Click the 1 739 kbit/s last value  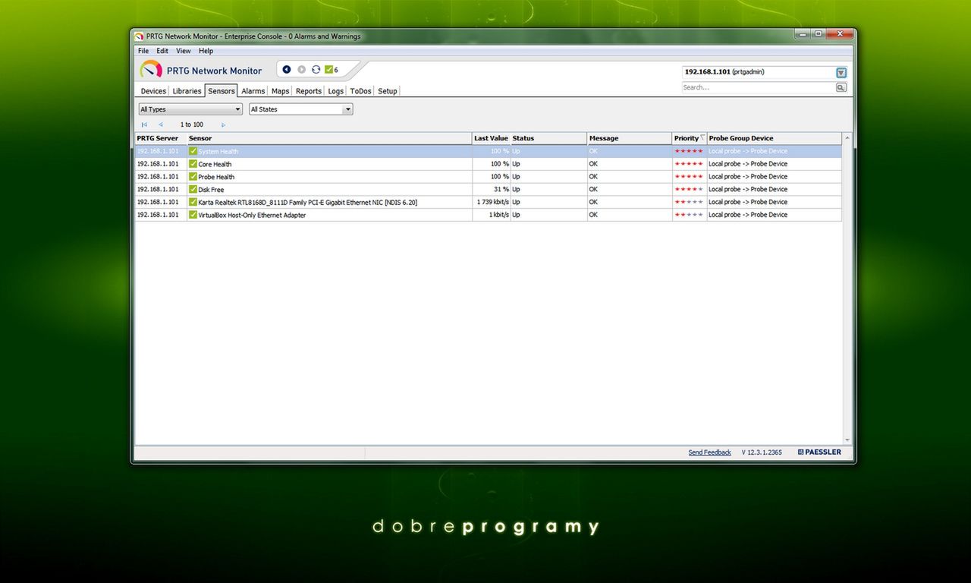493,202
